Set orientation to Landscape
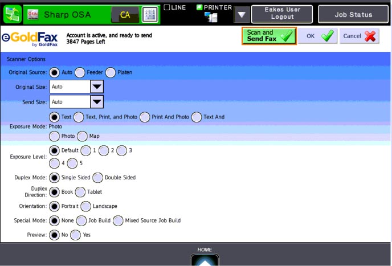Viewport: 392px width, 266px height. coord(85,206)
